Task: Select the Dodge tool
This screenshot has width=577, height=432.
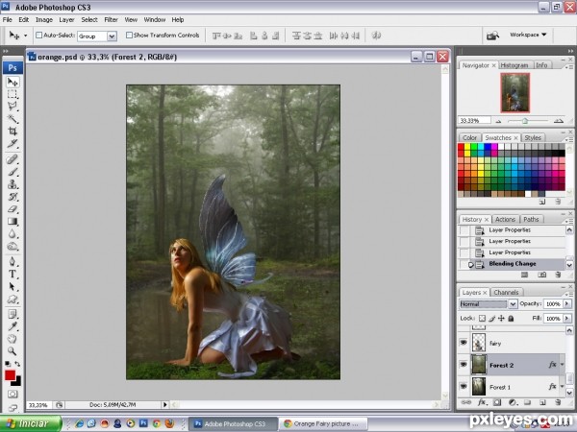Action: 13,246
